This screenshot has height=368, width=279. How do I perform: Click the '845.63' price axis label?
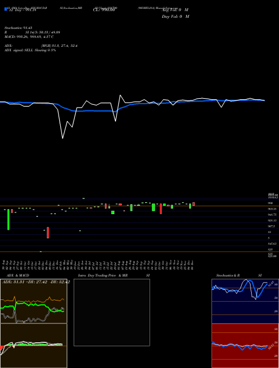click(x=272, y=244)
